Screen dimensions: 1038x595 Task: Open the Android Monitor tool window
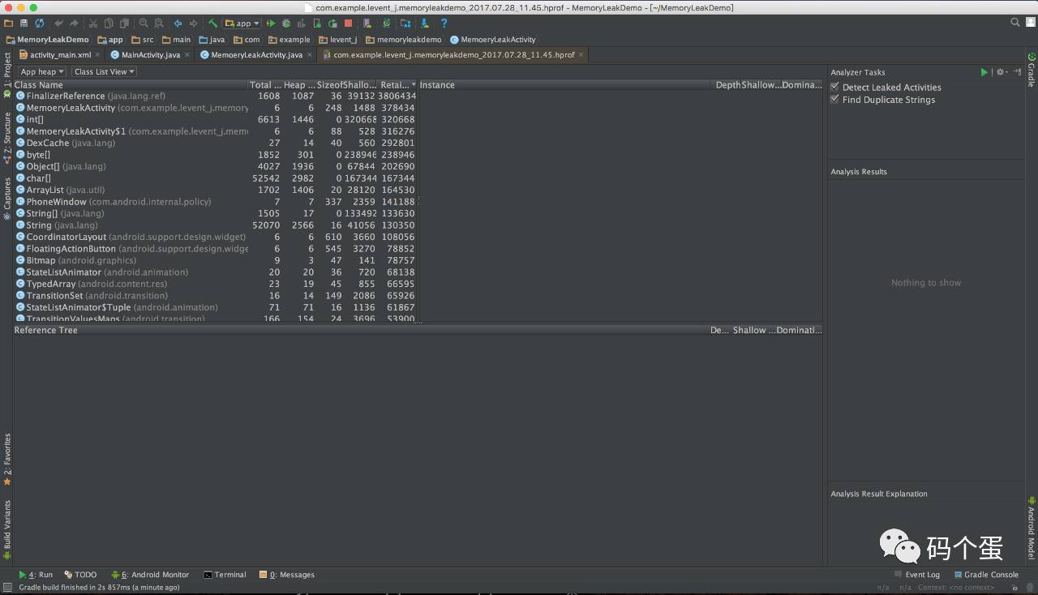(x=150, y=575)
